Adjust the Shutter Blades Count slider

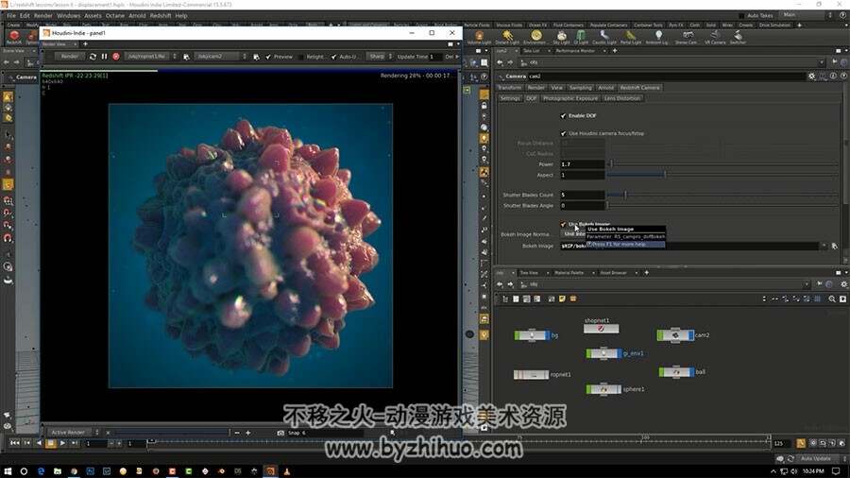625,195
